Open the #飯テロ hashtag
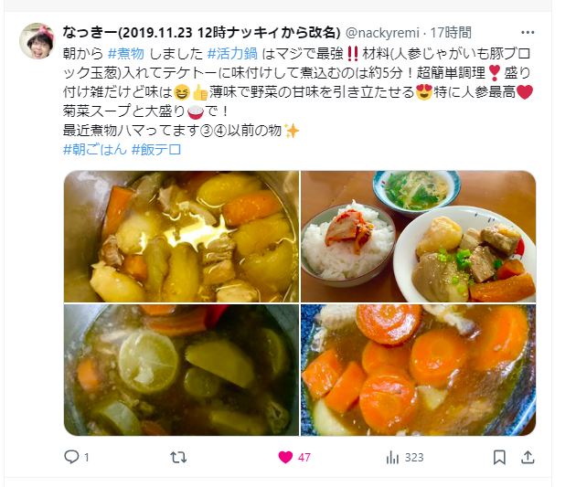The image size is (576, 487). (156, 149)
